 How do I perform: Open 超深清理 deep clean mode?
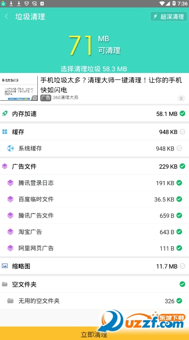tap(169, 16)
